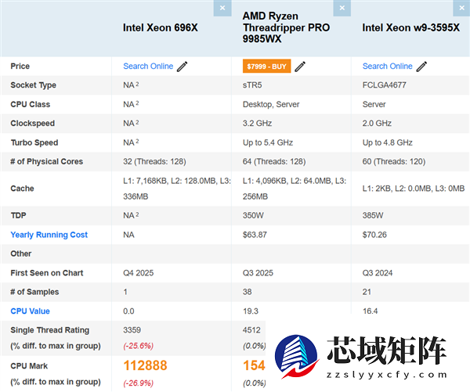Click the 3.2 GHz clockspeed value
This screenshot has width=470, height=392.
257,124
